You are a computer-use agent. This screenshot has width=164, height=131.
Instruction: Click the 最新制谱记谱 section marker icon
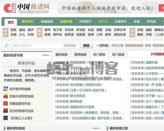tap(107, 128)
